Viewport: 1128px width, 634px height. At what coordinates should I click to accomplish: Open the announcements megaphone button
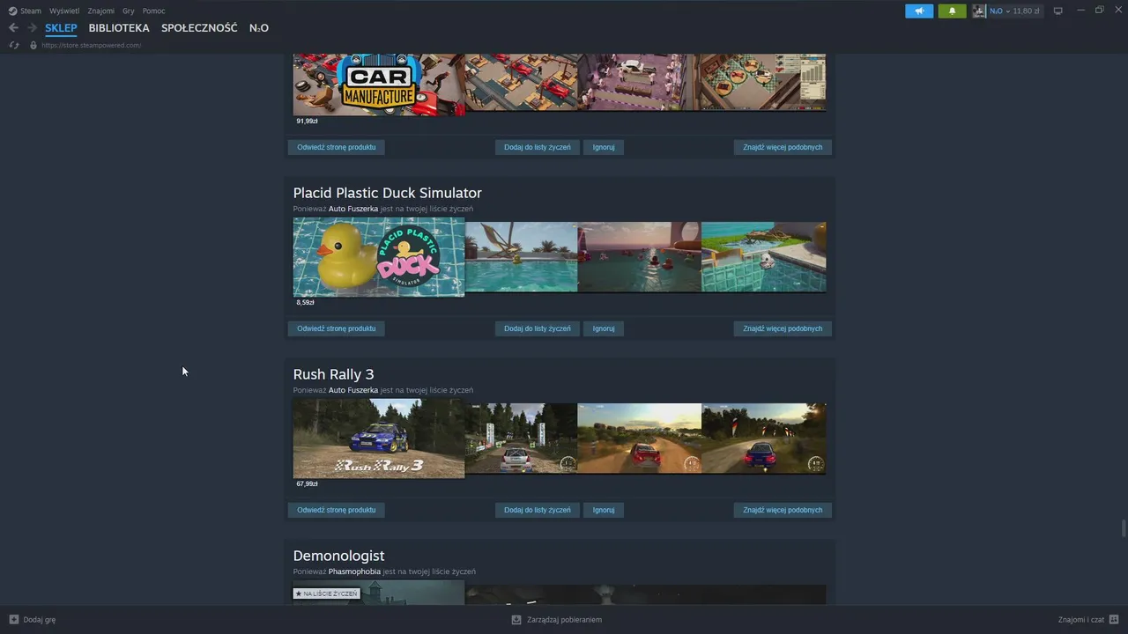tap(919, 11)
